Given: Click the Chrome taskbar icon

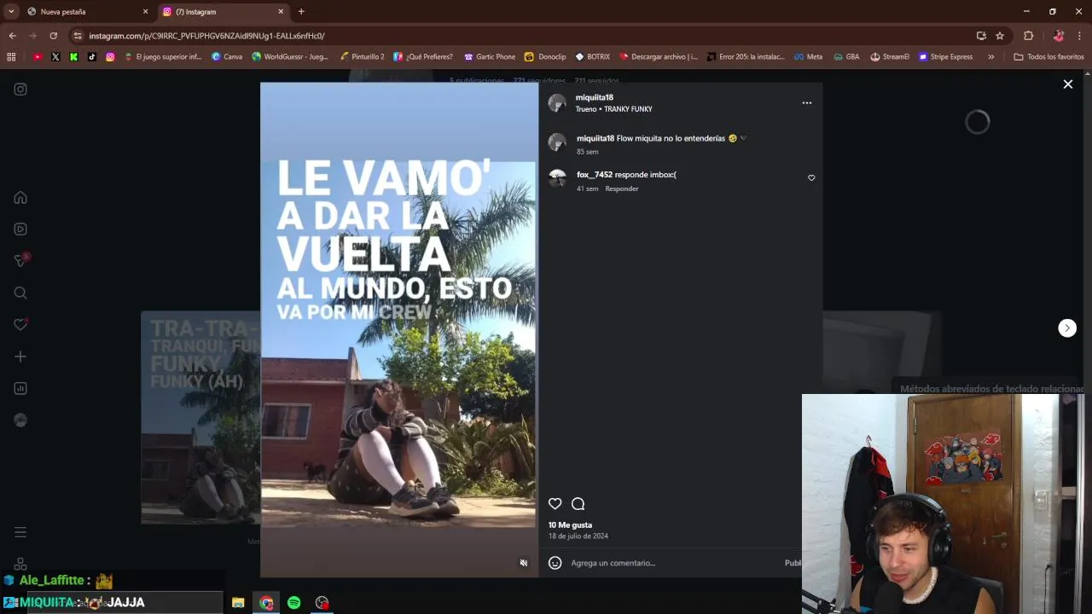Looking at the screenshot, I should pos(266,603).
